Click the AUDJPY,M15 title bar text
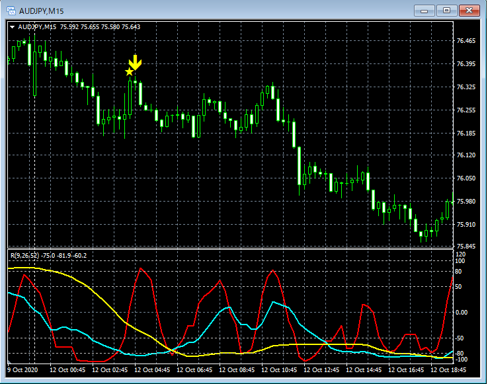Viewport: 488px width, 384px height. [x=42, y=11]
